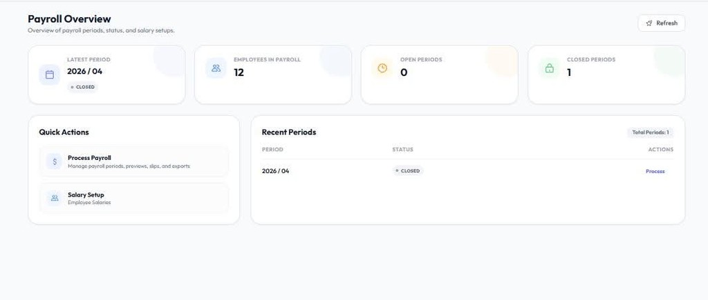The height and width of the screenshot is (300, 708).
Task: Click the STATUS column header
Action: coord(403,150)
